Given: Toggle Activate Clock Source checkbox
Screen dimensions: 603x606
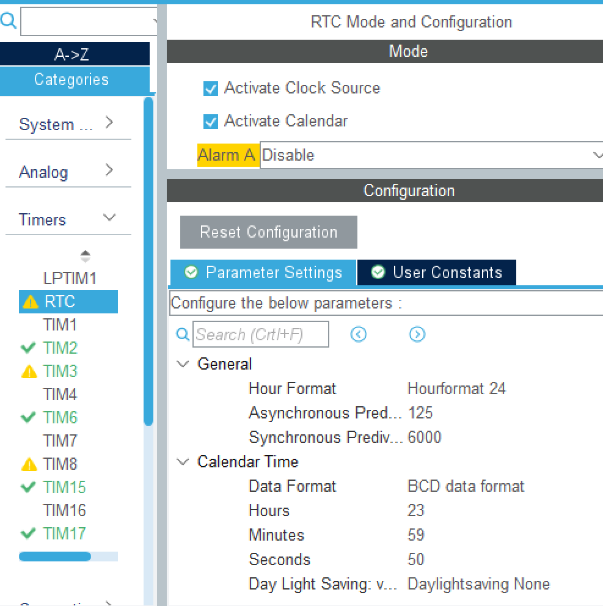Looking at the screenshot, I should click(211, 89).
